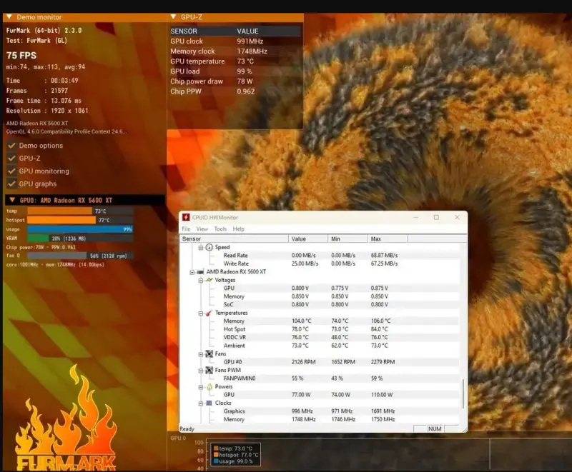Click the blue usage bar showing 99%
The width and height of the screenshot is (572, 472).
pyautogui.click(x=80, y=229)
